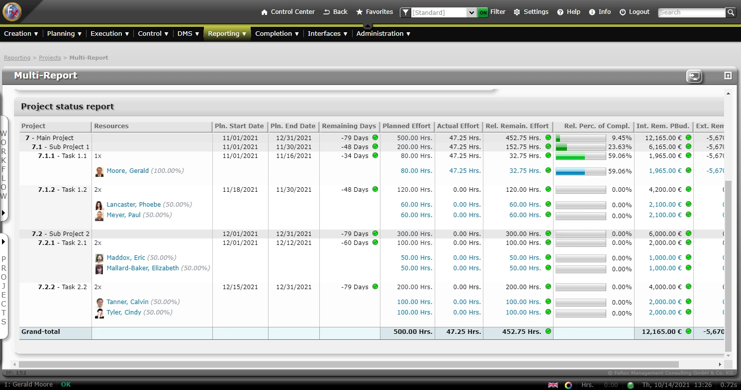Image resolution: width=741 pixels, height=390 pixels.
Task: Click the Logout power icon
Action: pos(623,12)
